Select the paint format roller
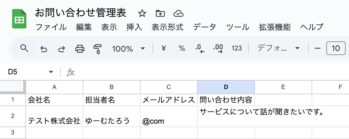The image size is (349, 139). tap(97, 49)
